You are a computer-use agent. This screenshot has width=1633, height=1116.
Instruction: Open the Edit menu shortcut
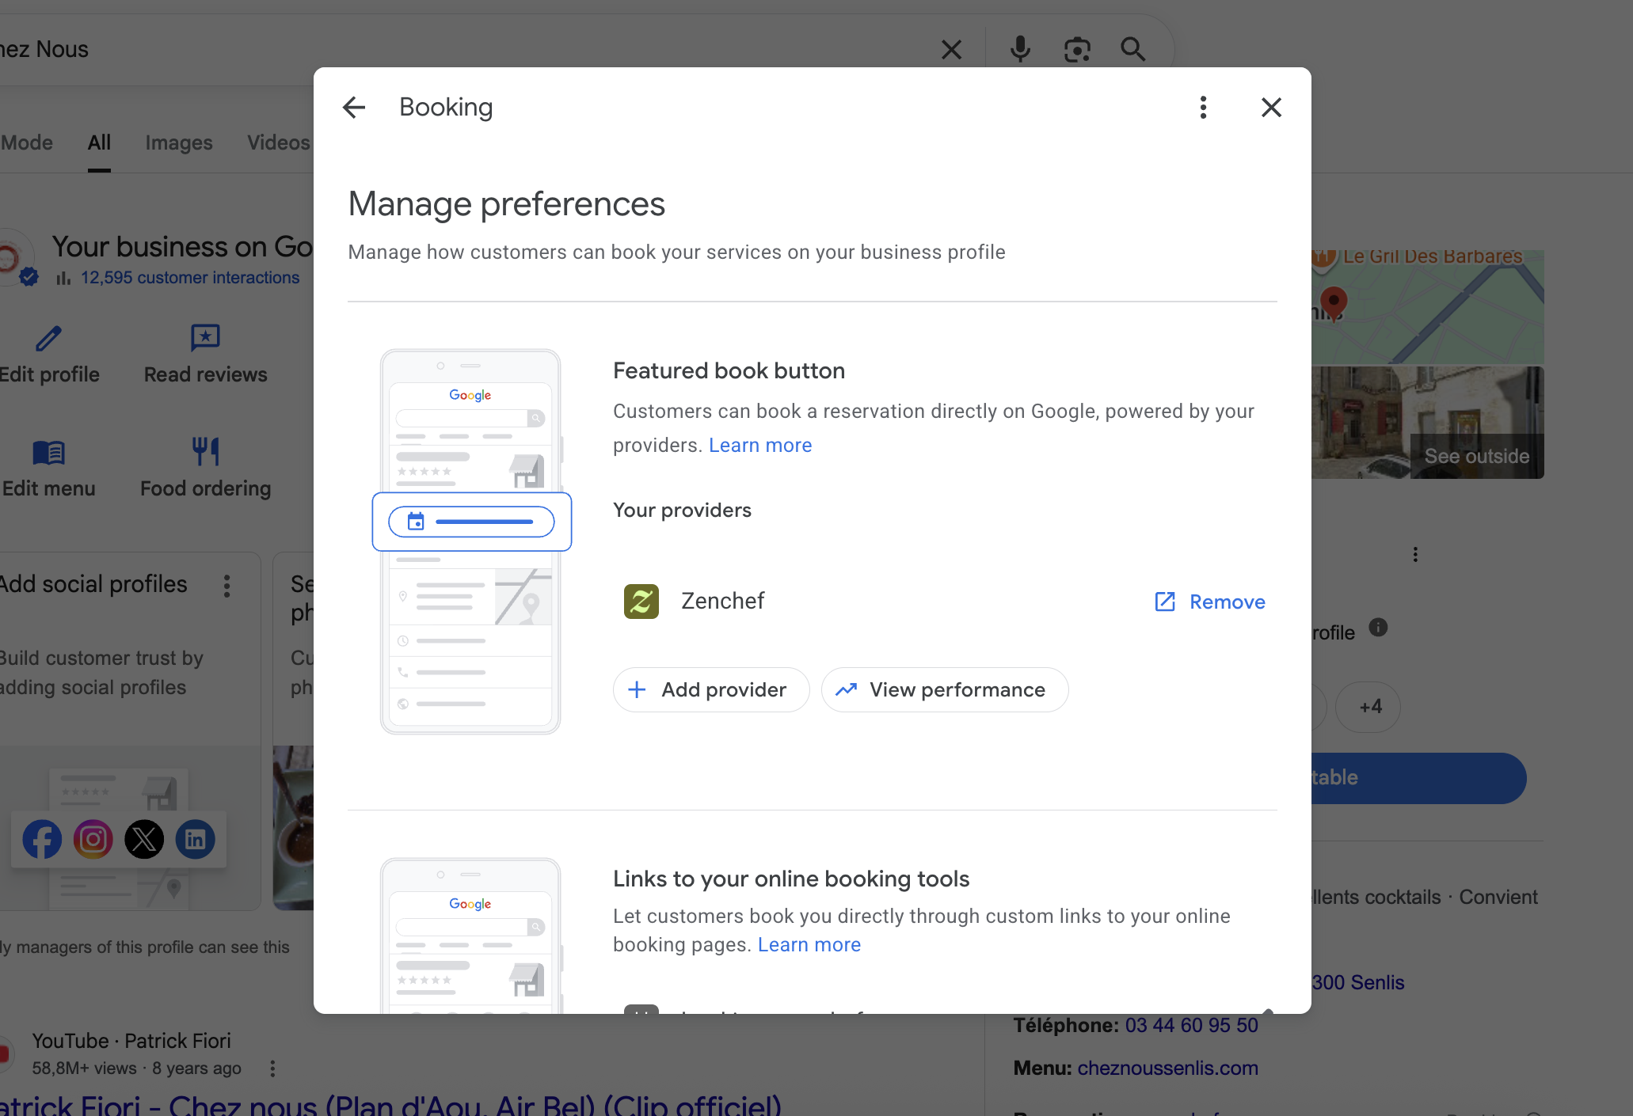point(48,469)
